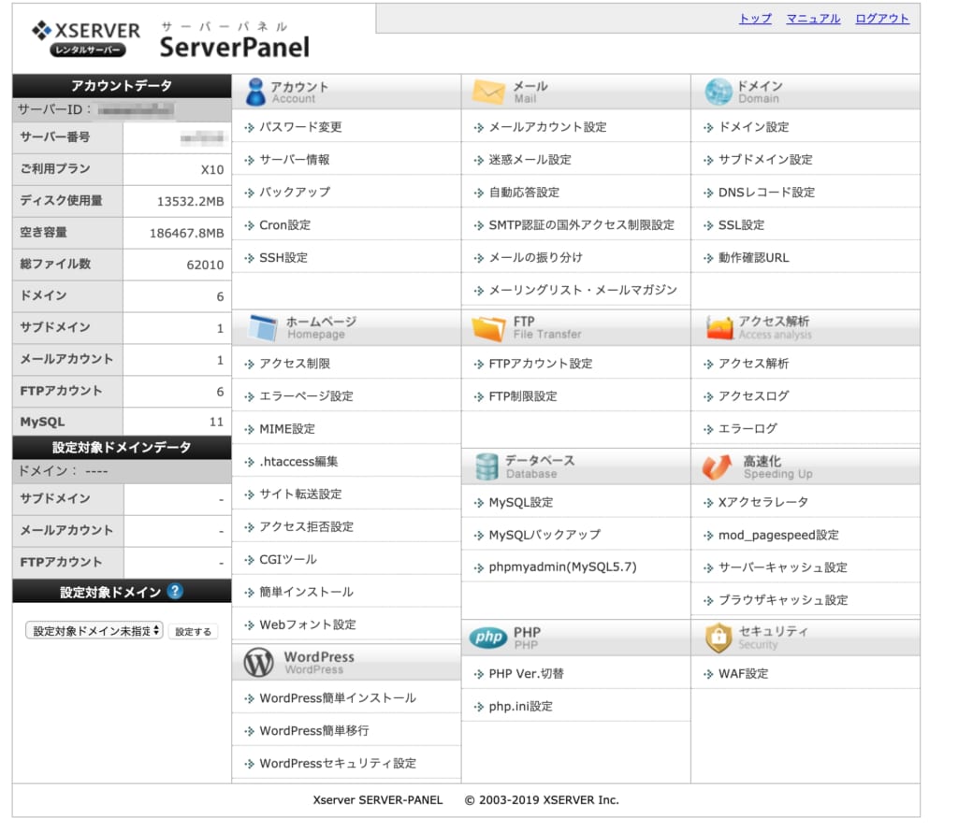
Task: Click the ログアウト link
Action: 882,19
